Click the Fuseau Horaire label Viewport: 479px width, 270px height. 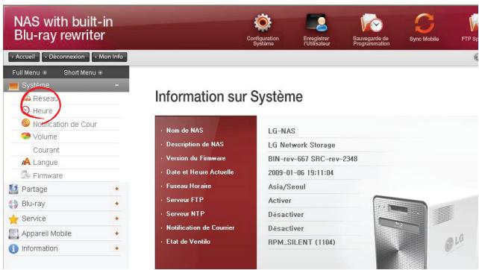tap(189, 186)
